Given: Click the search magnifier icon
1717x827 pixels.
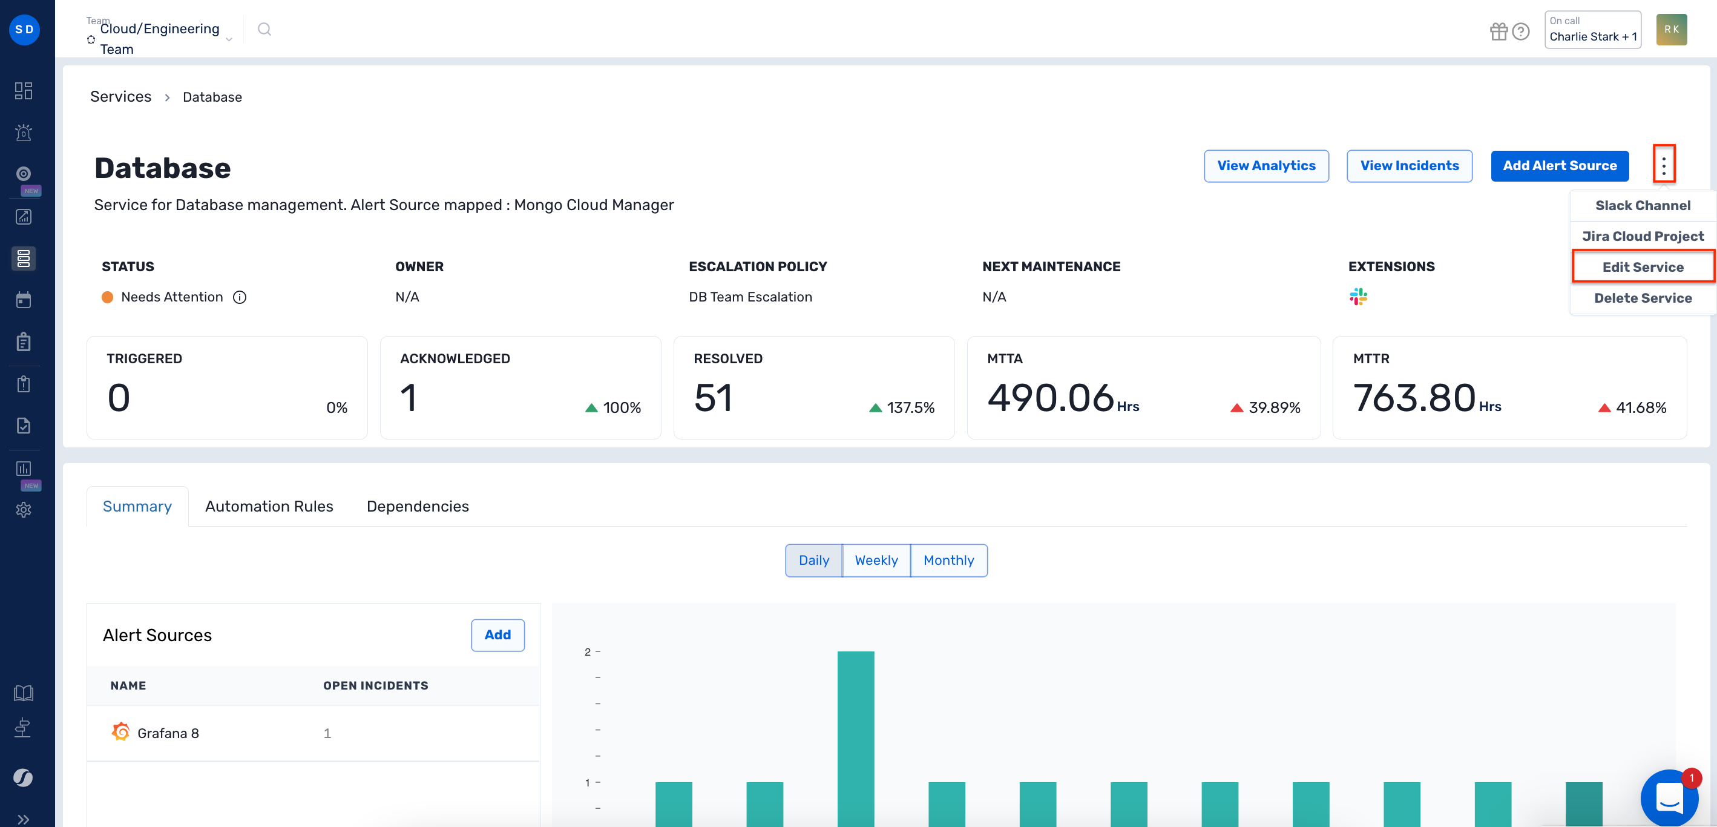Looking at the screenshot, I should tap(264, 29).
